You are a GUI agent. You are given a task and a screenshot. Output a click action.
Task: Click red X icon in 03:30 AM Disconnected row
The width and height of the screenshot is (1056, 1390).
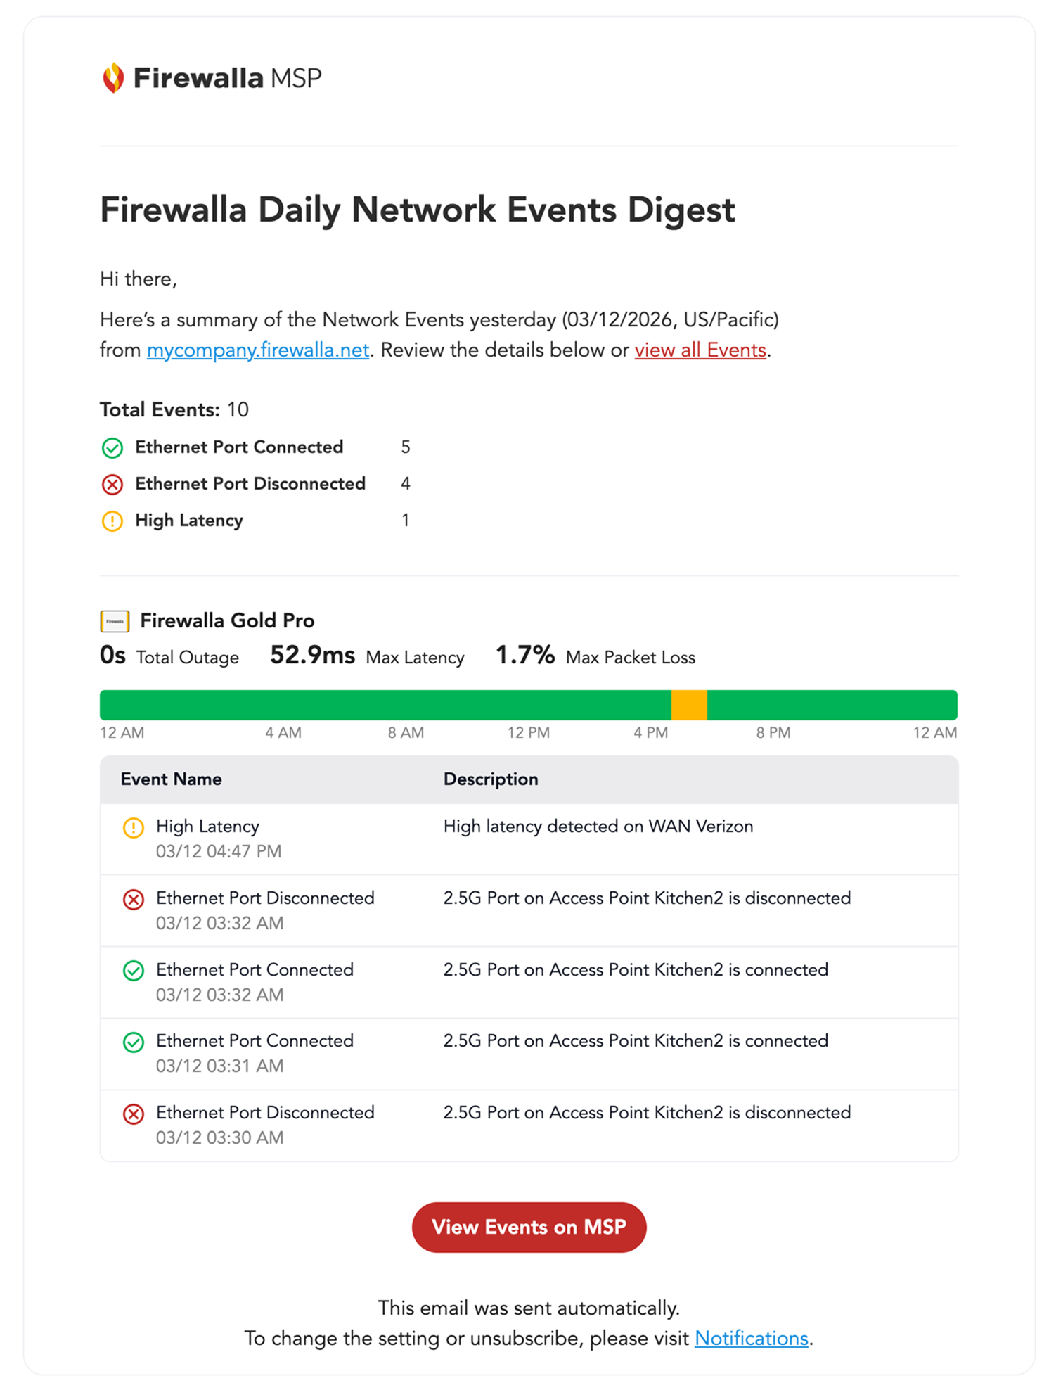tap(134, 1114)
